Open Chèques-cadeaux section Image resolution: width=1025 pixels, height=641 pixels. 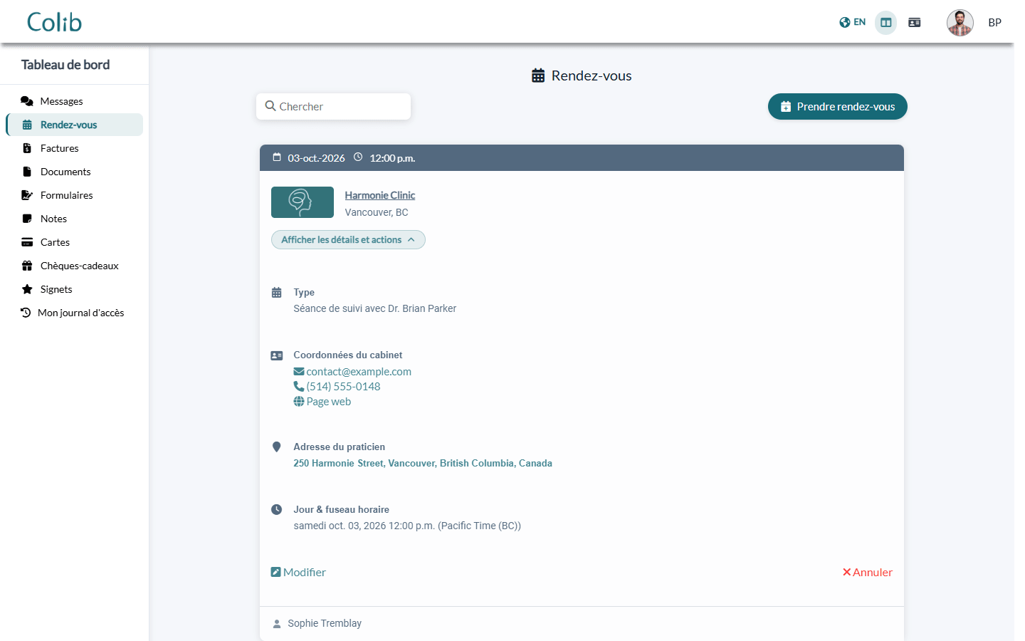coord(75,266)
